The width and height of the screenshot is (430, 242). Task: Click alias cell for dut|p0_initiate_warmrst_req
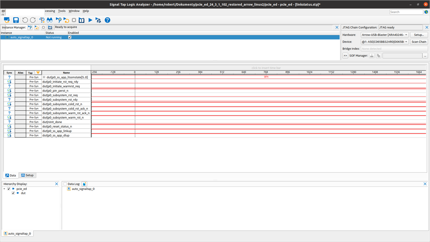tap(21, 86)
